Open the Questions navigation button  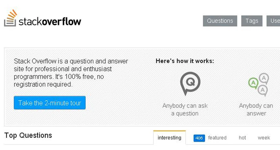pos(220,21)
